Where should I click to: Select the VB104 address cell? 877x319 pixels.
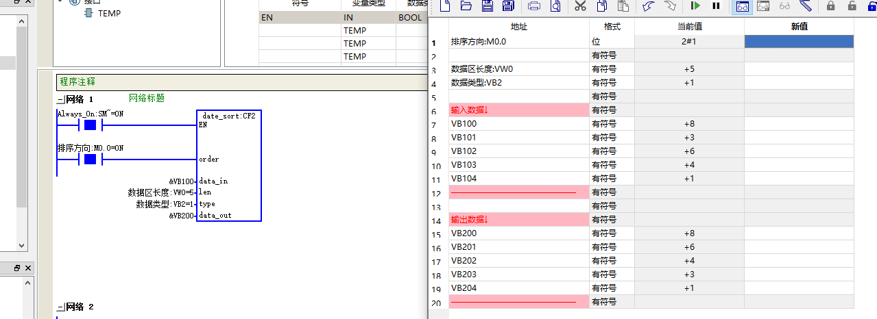click(519, 179)
